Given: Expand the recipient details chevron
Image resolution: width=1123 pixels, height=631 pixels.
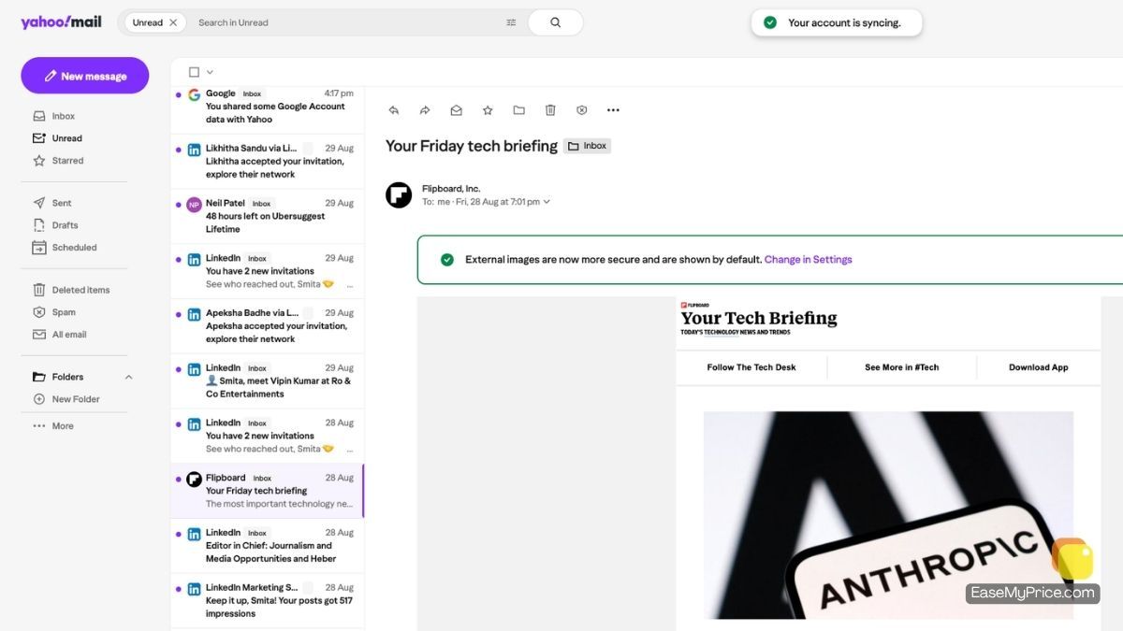Looking at the screenshot, I should (x=547, y=202).
